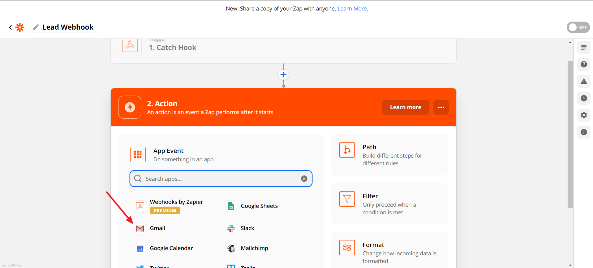Select the Mailchimp app label
This screenshot has width=593, height=268.
point(254,248)
